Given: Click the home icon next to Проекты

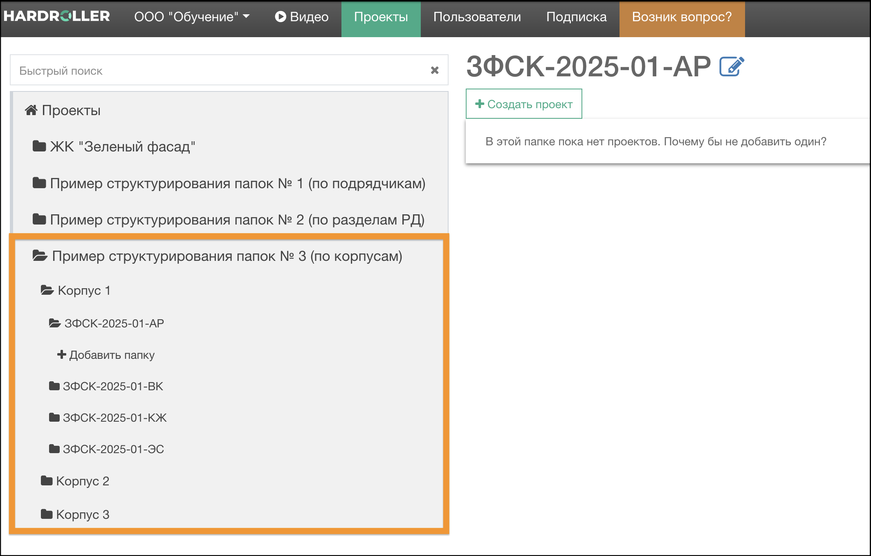Looking at the screenshot, I should coord(31,110).
